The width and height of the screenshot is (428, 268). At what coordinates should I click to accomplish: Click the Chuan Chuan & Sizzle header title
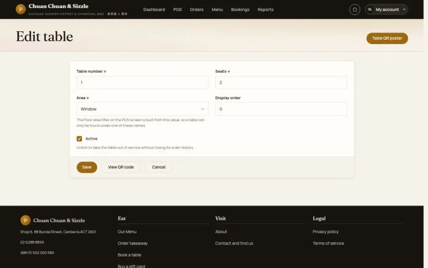point(59,6)
